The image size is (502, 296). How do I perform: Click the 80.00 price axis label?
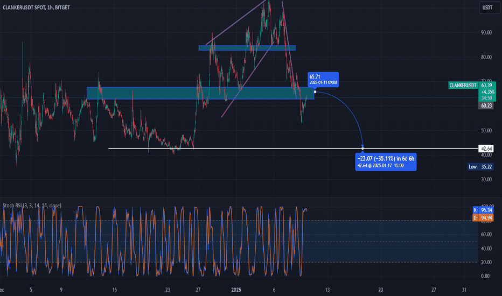point(486,57)
